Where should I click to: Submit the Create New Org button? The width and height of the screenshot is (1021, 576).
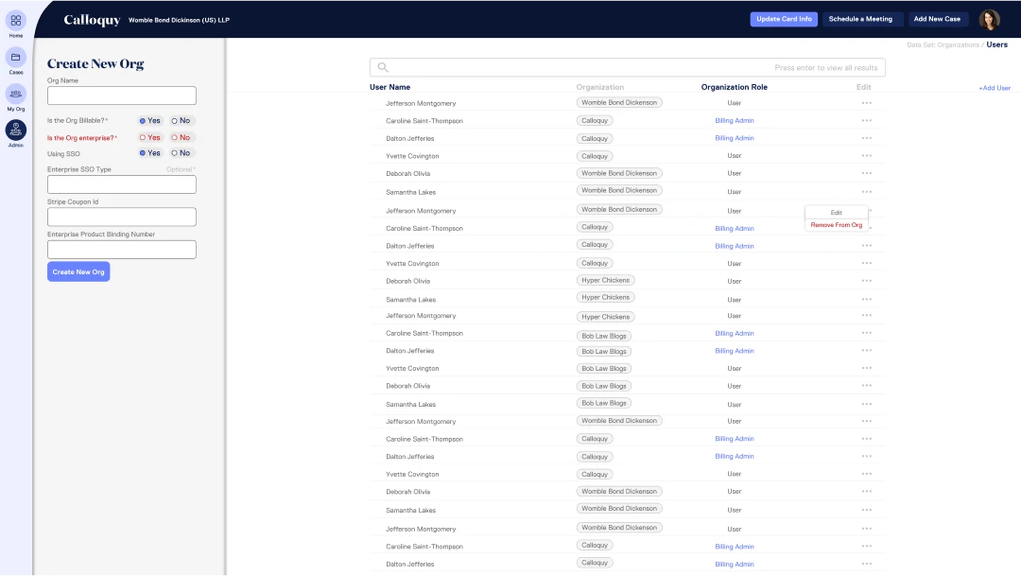(x=78, y=271)
